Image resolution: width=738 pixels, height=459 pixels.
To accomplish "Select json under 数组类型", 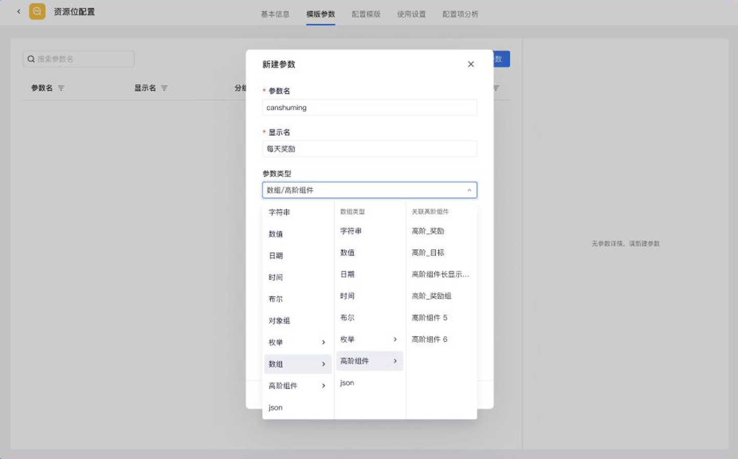I will click(x=370, y=383).
